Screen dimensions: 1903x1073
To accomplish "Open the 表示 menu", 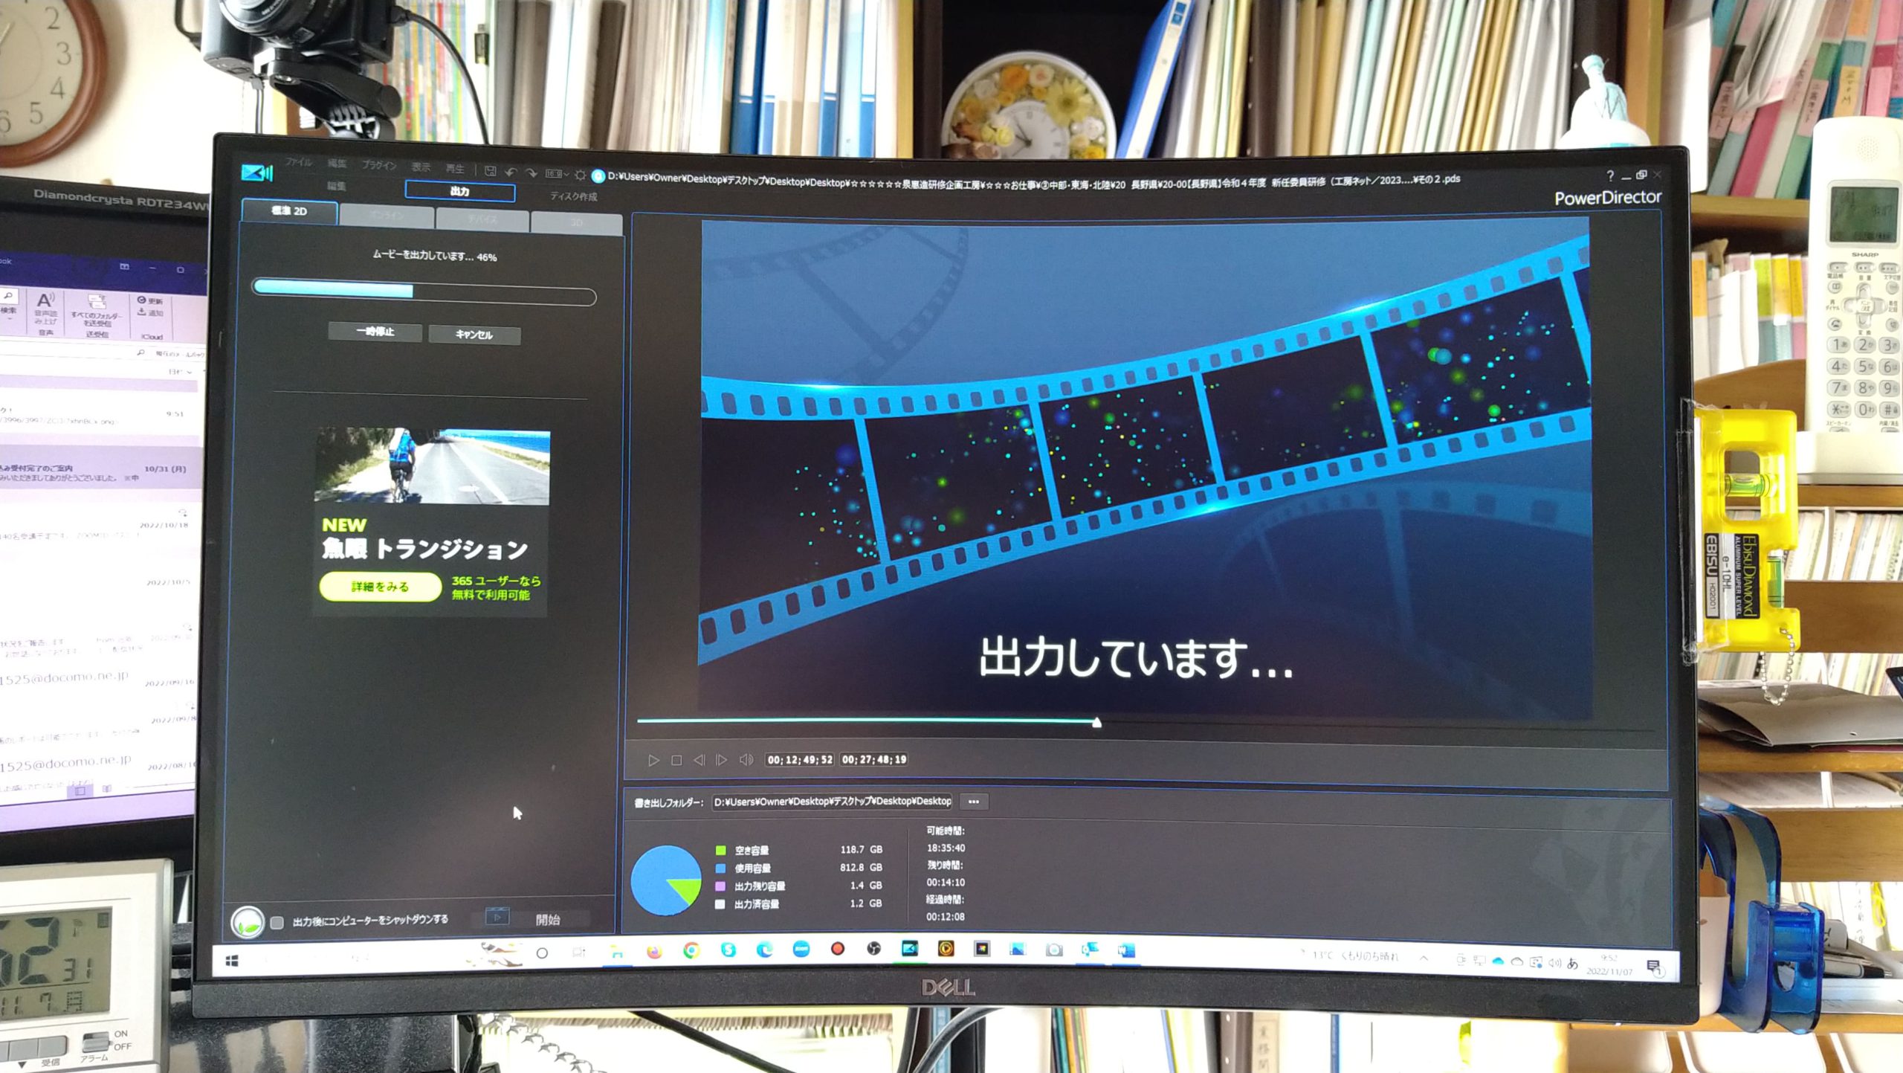I will (x=421, y=167).
